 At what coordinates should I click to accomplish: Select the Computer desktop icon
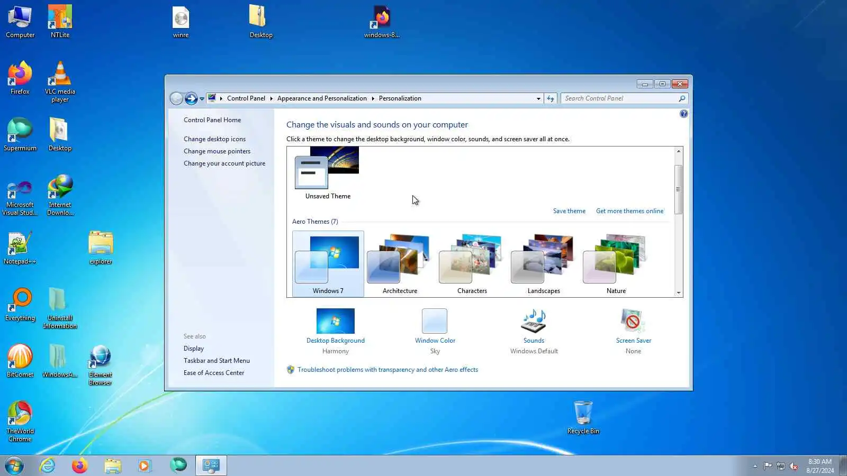20,22
